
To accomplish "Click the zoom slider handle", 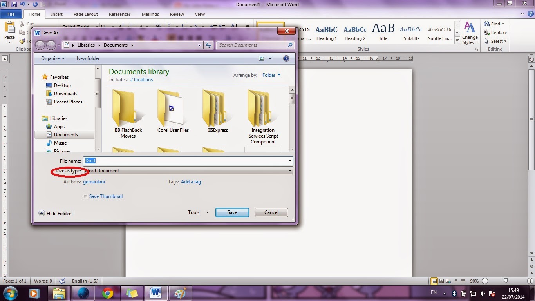I will 506,281.
